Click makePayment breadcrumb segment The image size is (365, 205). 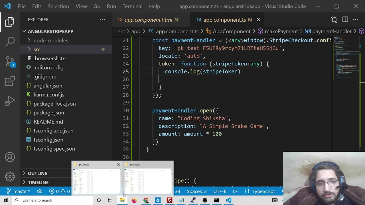278,31
